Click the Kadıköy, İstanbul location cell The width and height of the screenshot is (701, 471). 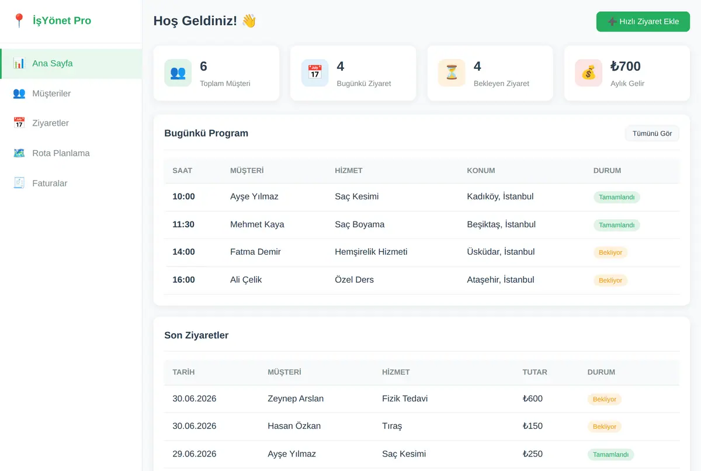click(x=500, y=197)
